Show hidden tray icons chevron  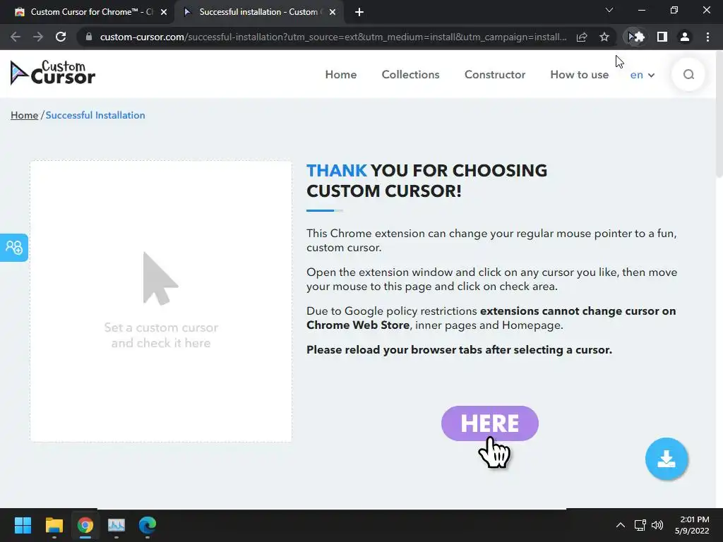[x=621, y=525]
